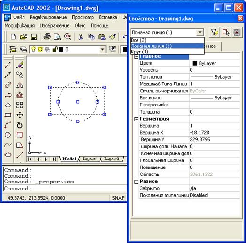The height and width of the screenshot is (243, 246).
Task: Close the Свойства properties panel
Action: tap(240, 18)
